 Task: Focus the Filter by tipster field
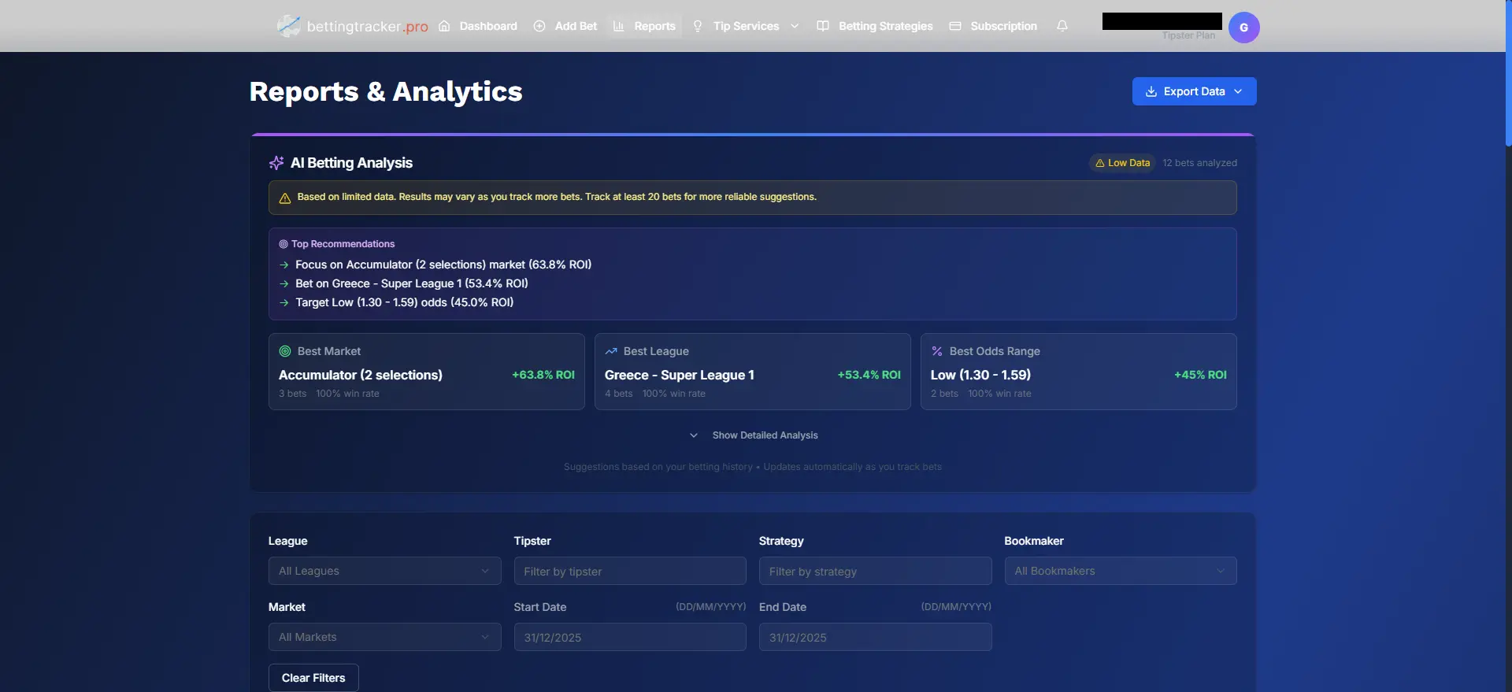pyautogui.click(x=630, y=571)
